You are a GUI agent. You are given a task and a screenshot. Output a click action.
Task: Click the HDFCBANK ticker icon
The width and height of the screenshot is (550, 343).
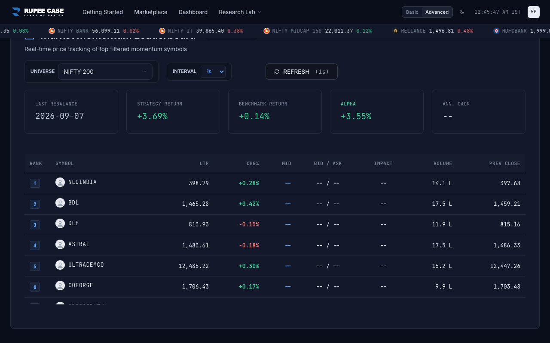click(496, 31)
